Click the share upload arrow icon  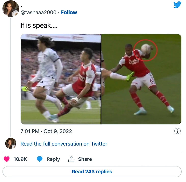(71, 159)
